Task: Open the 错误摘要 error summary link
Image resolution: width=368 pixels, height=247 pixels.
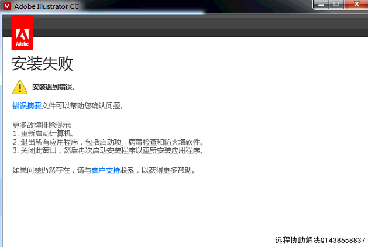Action: point(27,106)
